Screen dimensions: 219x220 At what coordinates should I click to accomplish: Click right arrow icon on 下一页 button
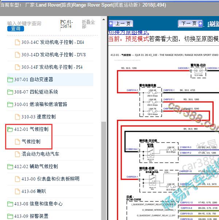point(200,23)
